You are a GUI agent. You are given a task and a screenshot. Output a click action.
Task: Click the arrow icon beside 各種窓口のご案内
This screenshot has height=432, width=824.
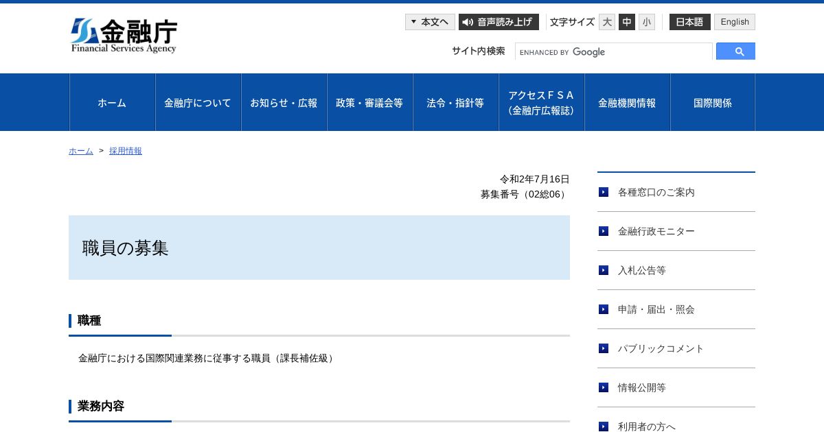tap(604, 192)
